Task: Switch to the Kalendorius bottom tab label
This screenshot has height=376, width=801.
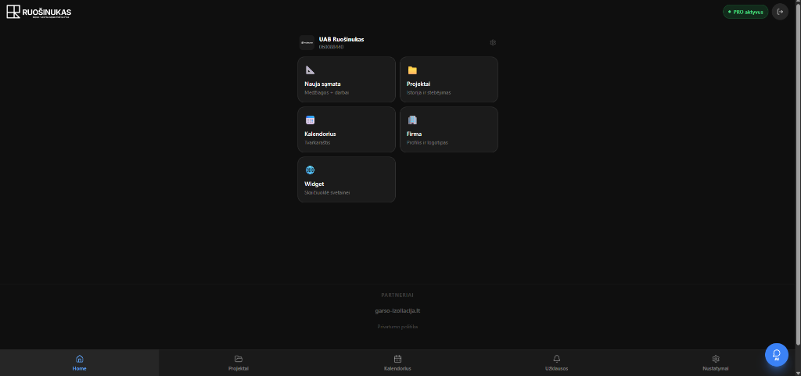Action: click(x=398, y=368)
